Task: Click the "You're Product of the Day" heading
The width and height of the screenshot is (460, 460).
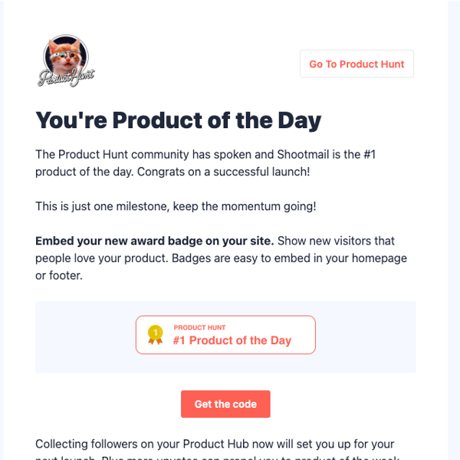Action: tap(178, 120)
